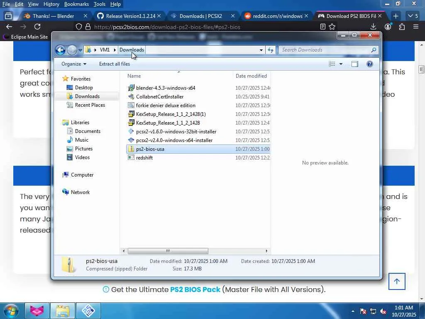Select pcsx2-v1.6.0-windows-32bit-installer file
This screenshot has width=425, height=319.
(176, 132)
